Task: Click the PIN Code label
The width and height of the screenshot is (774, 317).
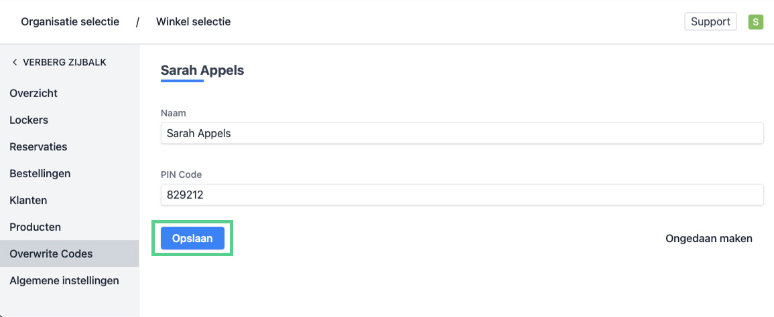Action: coord(182,175)
